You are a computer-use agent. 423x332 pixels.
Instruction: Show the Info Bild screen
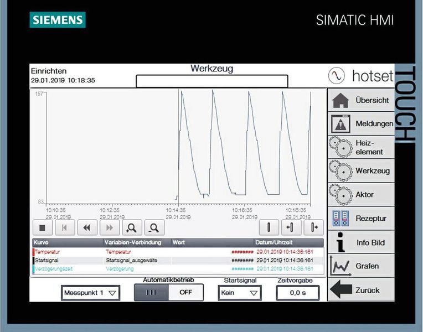(x=361, y=242)
